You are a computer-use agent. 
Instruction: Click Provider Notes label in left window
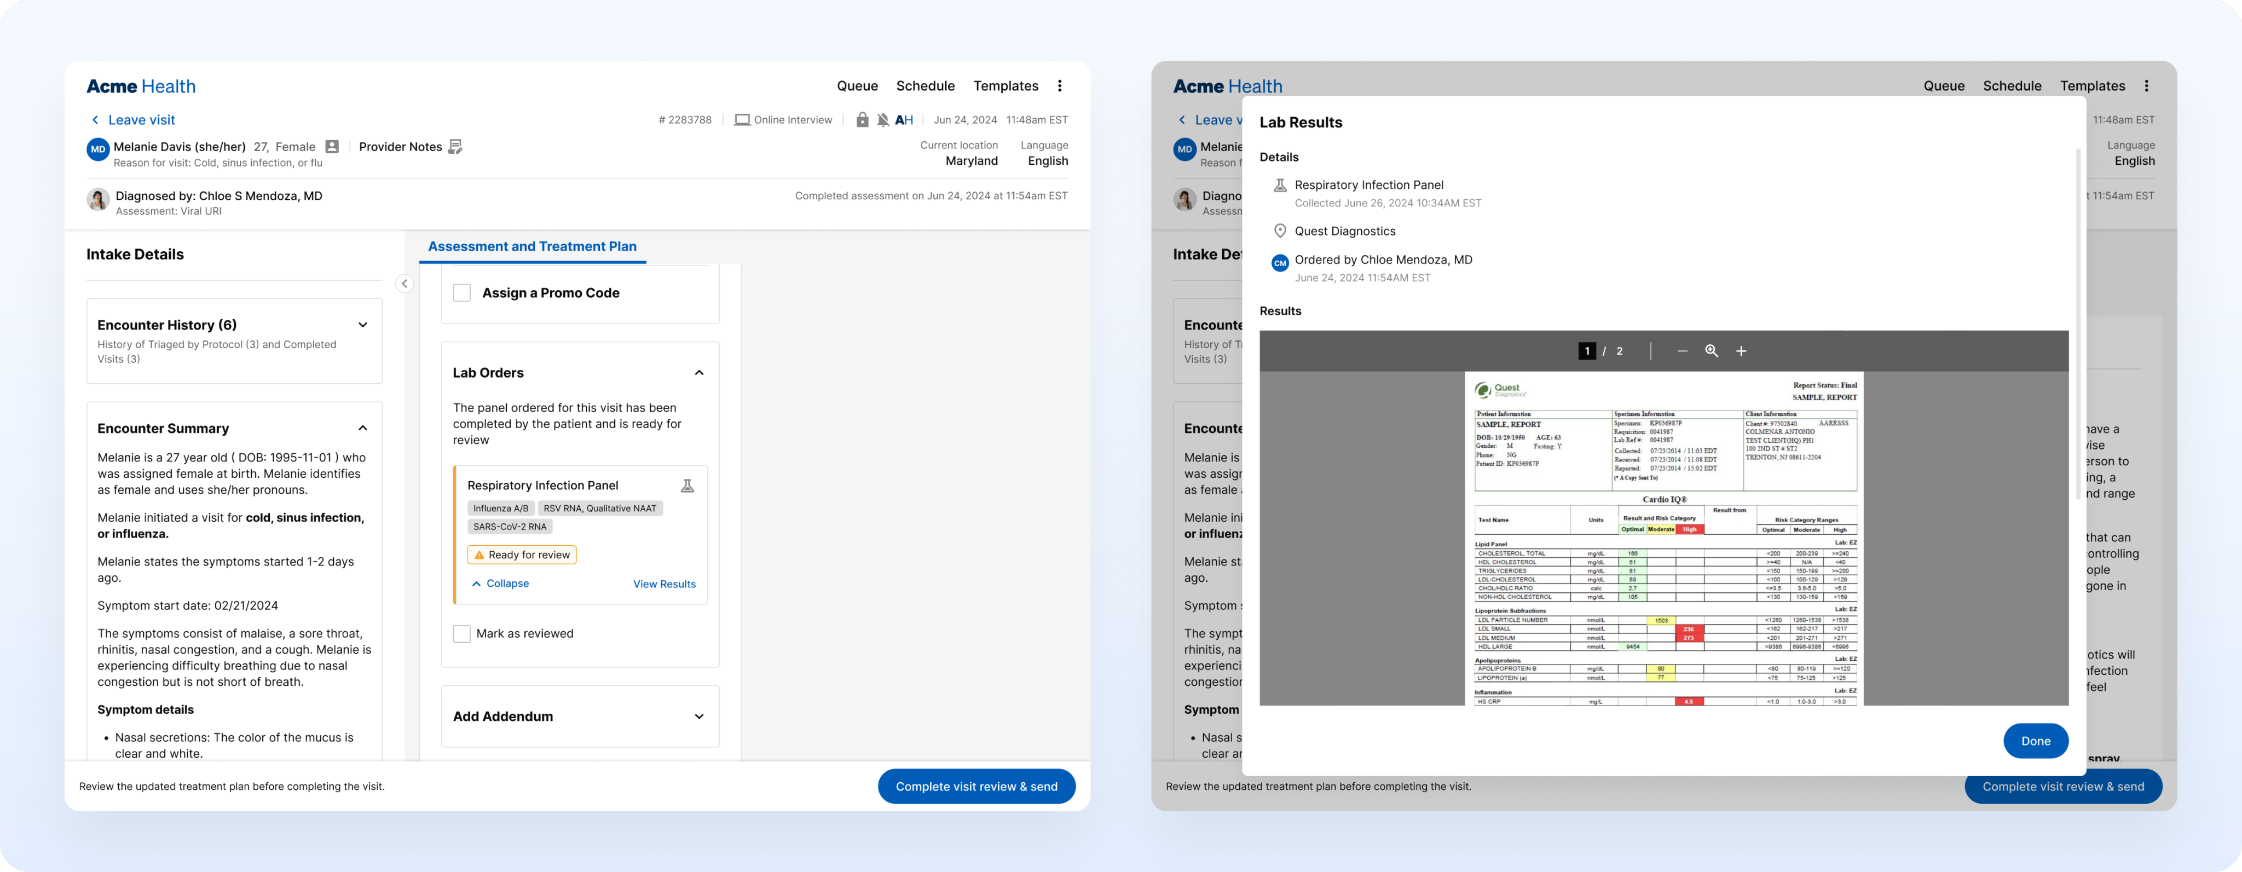[x=400, y=146]
